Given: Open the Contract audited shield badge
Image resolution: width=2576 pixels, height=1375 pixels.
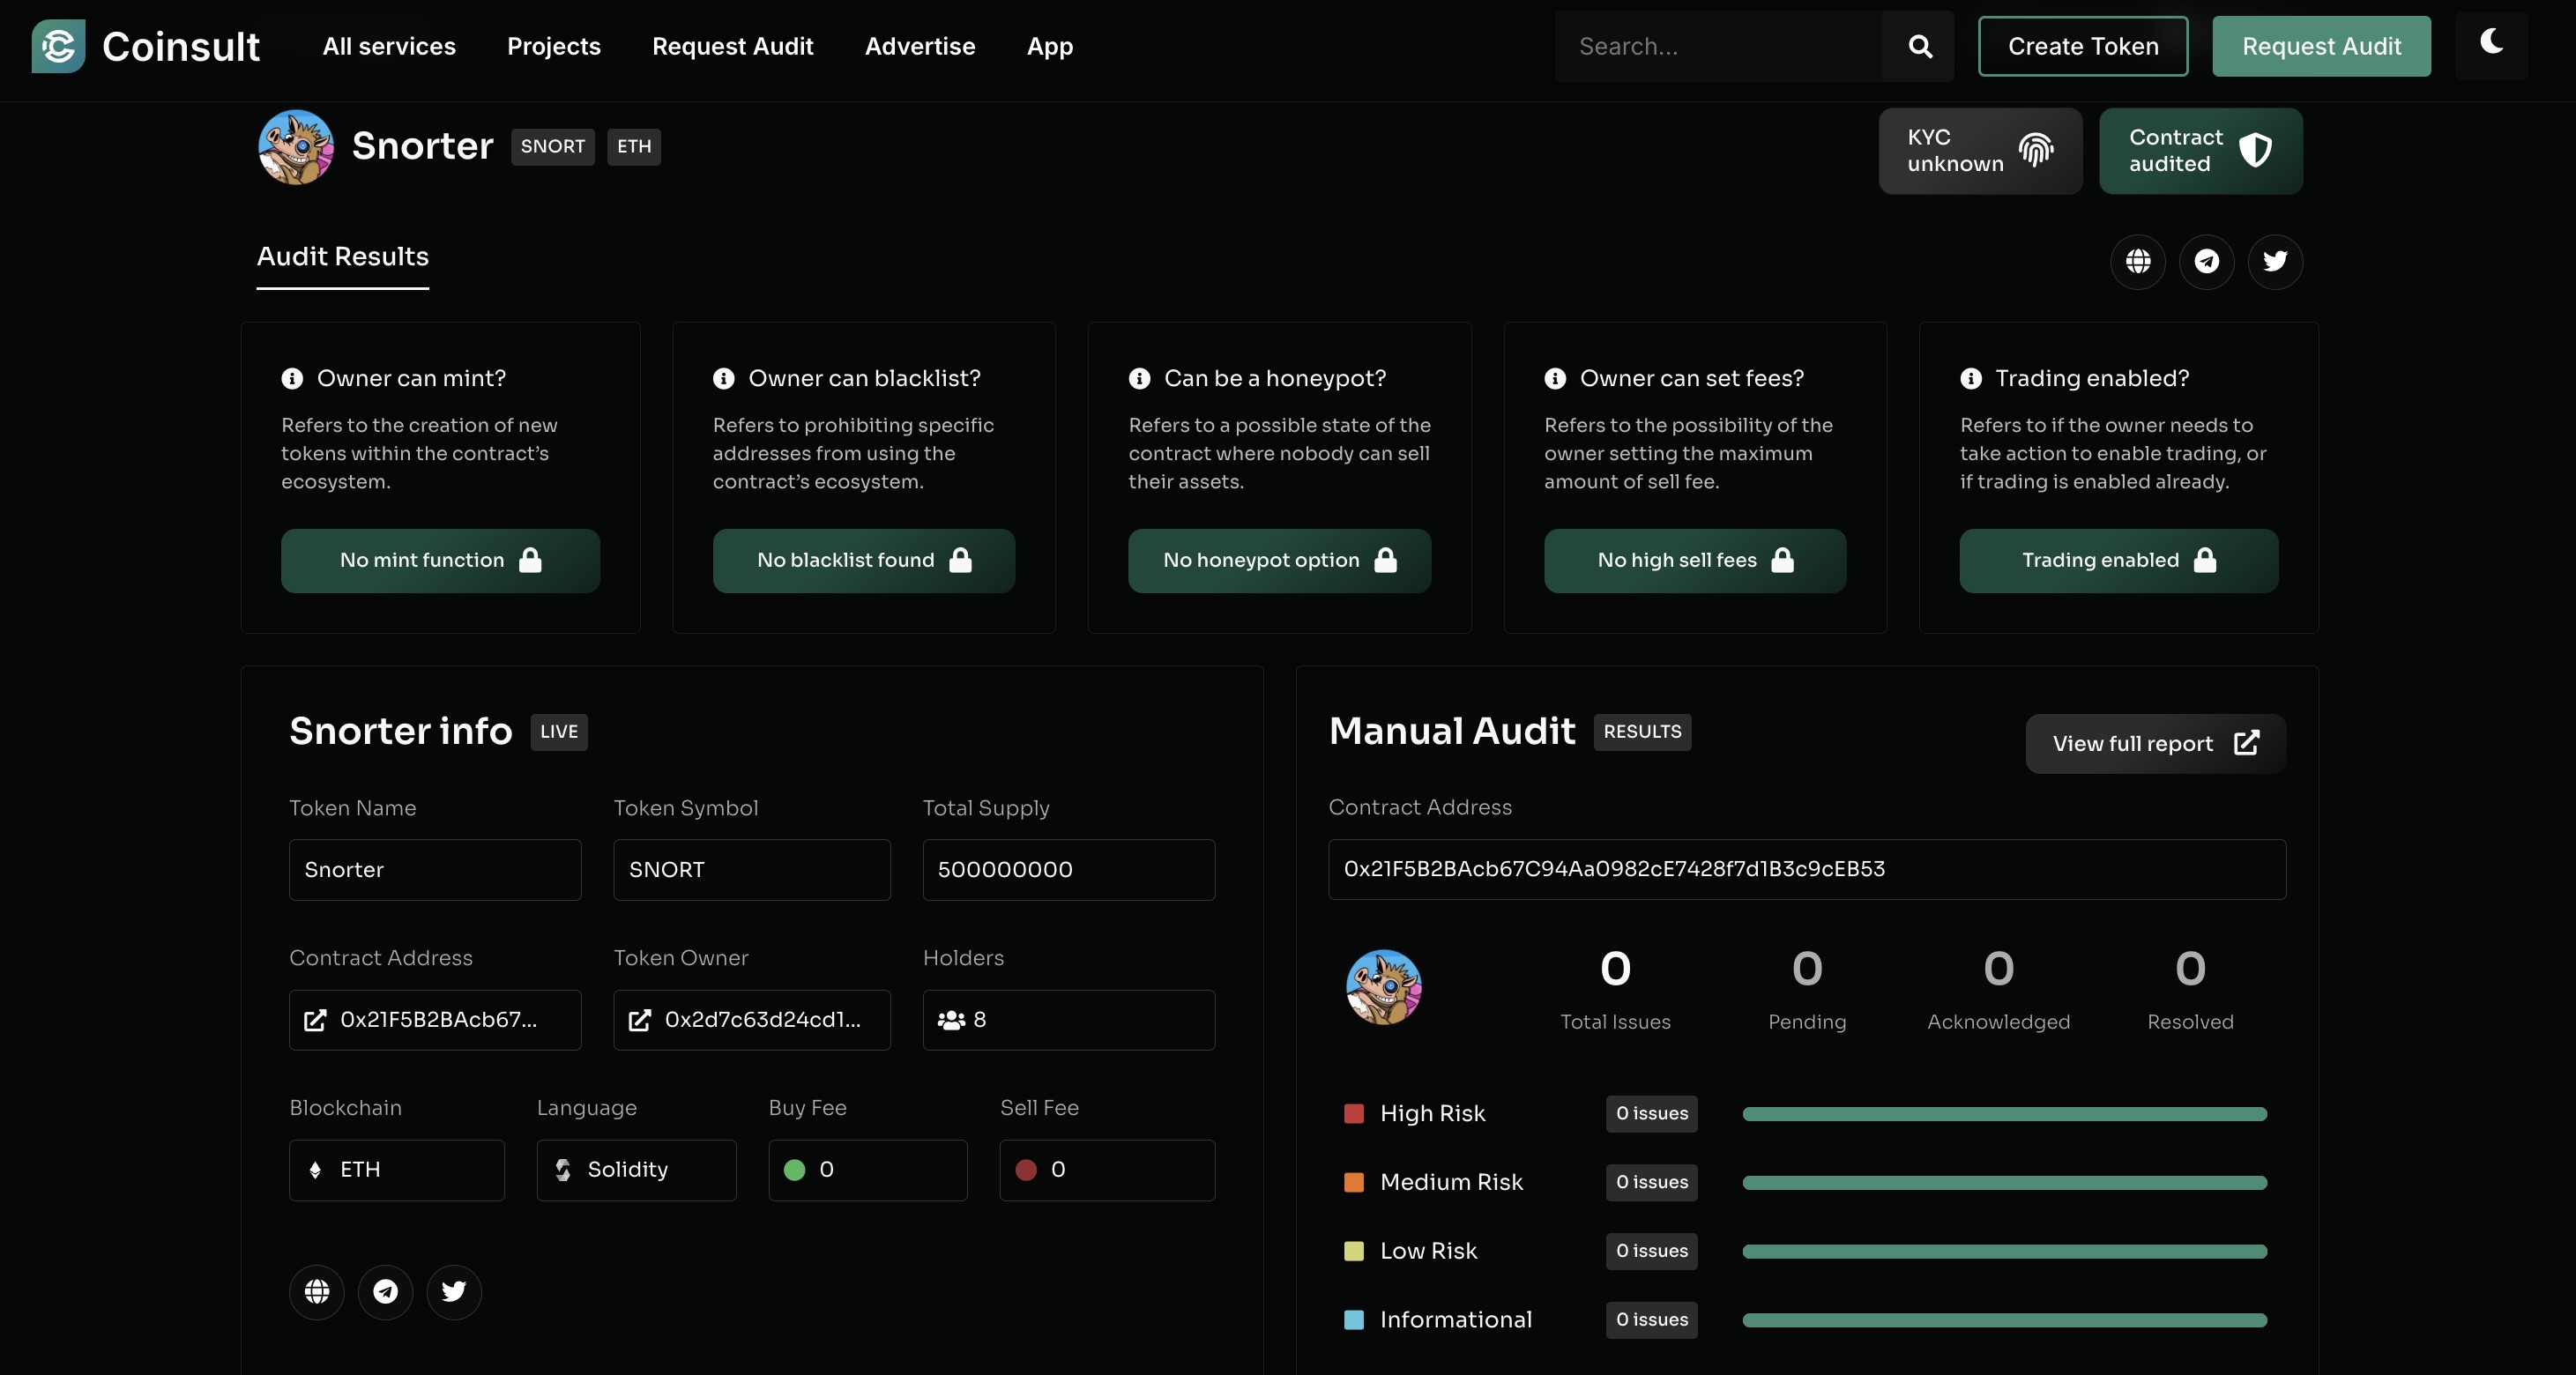Looking at the screenshot, I should (x=2200, y=151).
